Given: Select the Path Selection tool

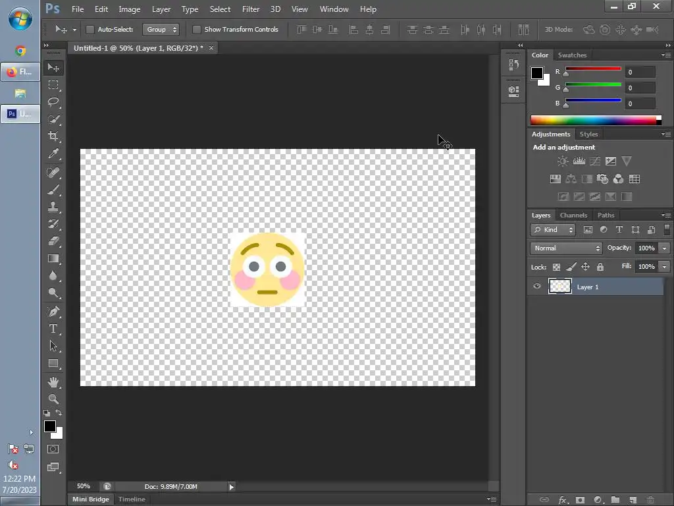Looking at the screenshot, I should tap(53, 346).
